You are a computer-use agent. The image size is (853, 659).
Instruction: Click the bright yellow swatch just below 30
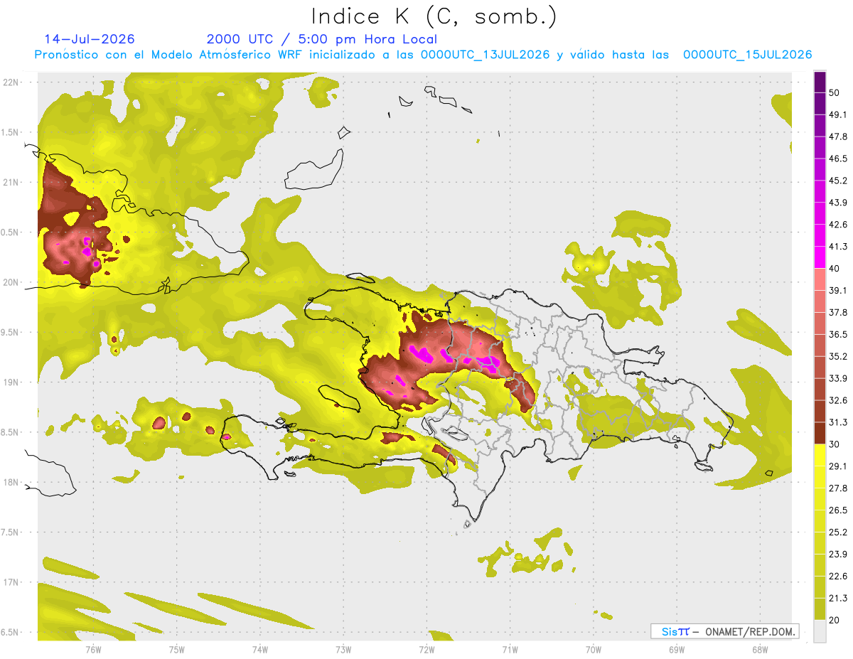coord(820,455)
